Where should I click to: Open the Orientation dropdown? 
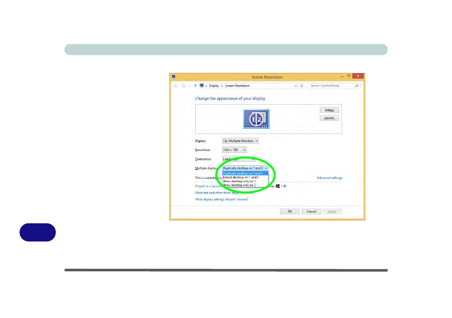pyautogui.click(x=239, y=159)
